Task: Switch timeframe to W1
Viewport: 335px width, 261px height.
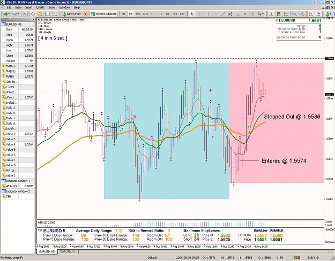Action: (175, 14)
